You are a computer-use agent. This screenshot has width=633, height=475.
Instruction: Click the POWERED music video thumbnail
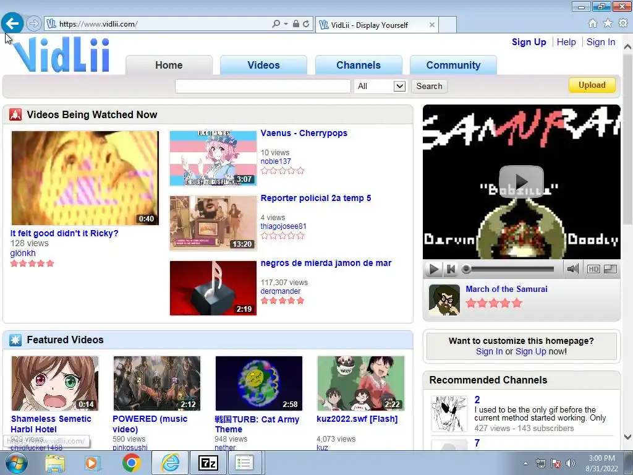tap(156, 383)
